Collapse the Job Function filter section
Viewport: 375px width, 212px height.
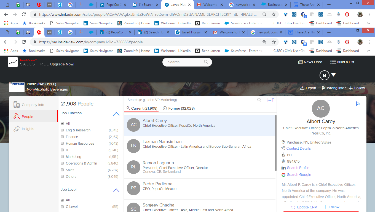tap(116, 113)
